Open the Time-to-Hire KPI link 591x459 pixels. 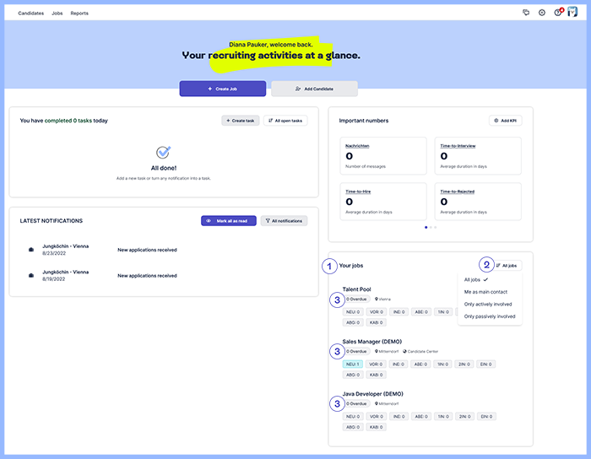[x=358, y=192]
